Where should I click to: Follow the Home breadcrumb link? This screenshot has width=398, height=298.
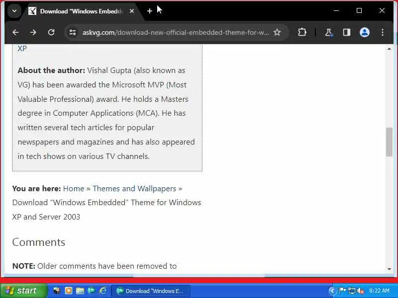point(74,189)
